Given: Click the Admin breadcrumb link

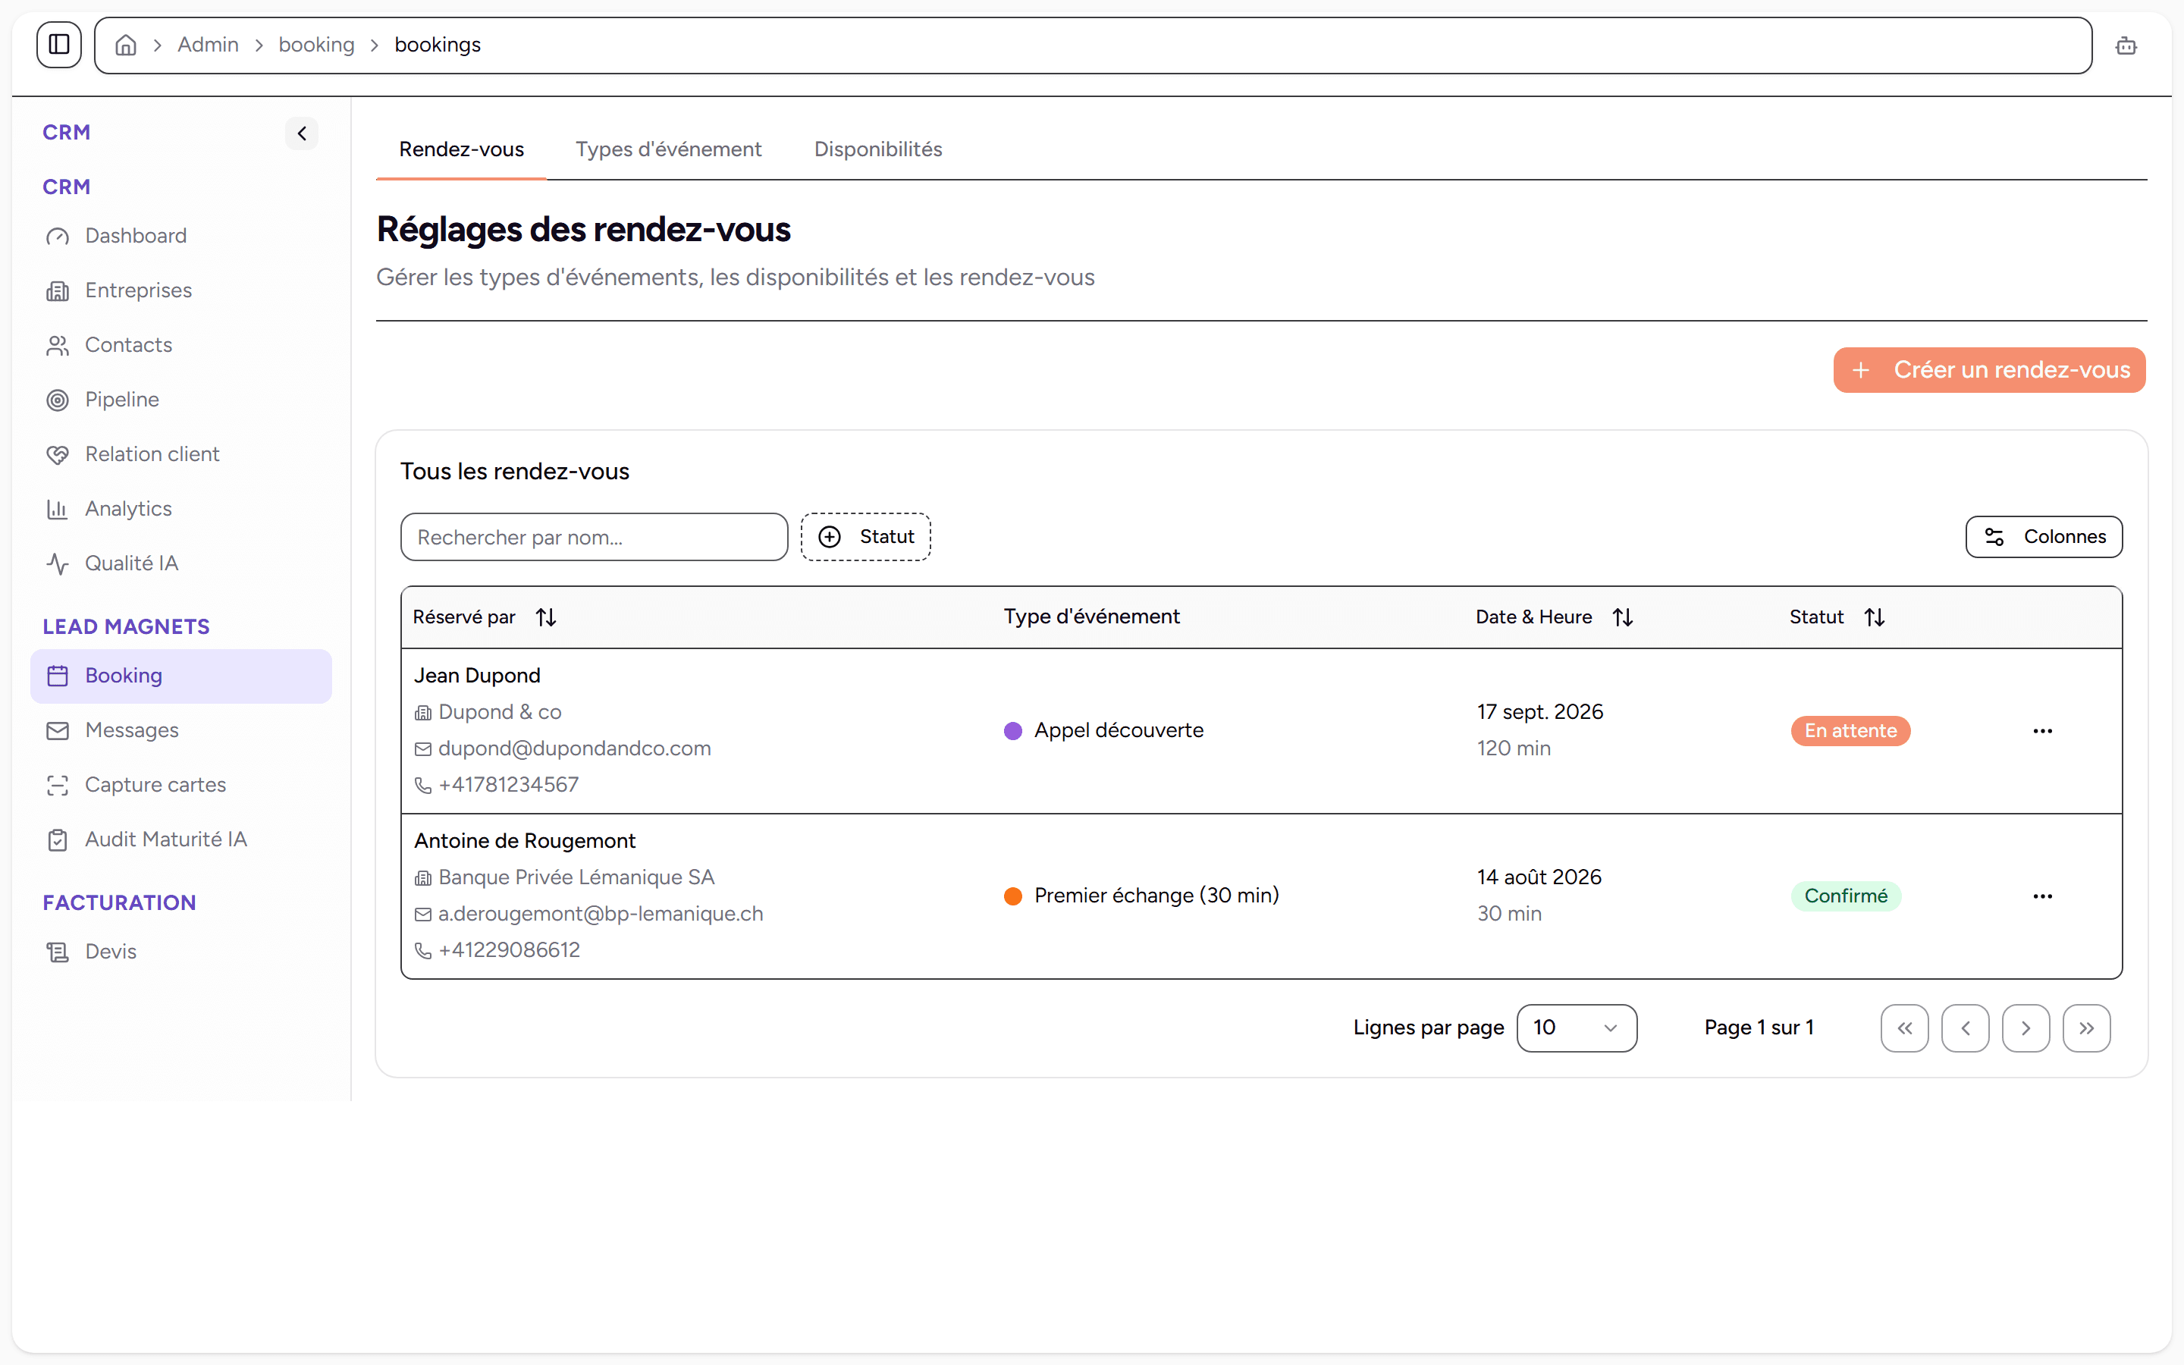Looking at the screenshot, I should [x=208, y=45].
